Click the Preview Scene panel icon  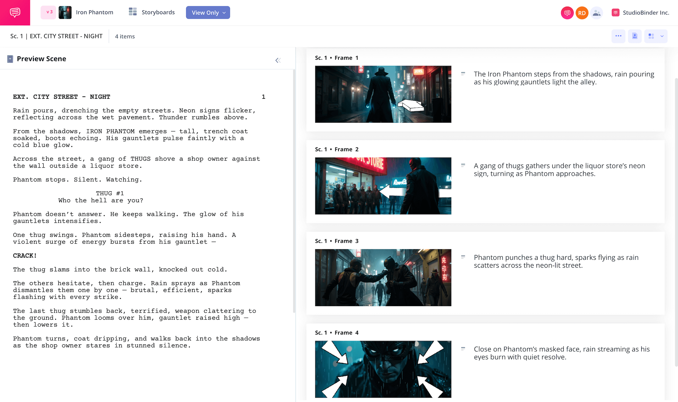click(10, 59)
